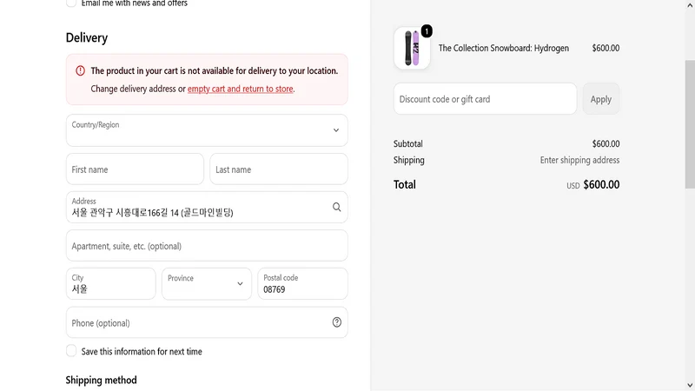Click the Apply discount button
Image resolution: width=695 pixels, height=391 pixels.
coord(601,99)
